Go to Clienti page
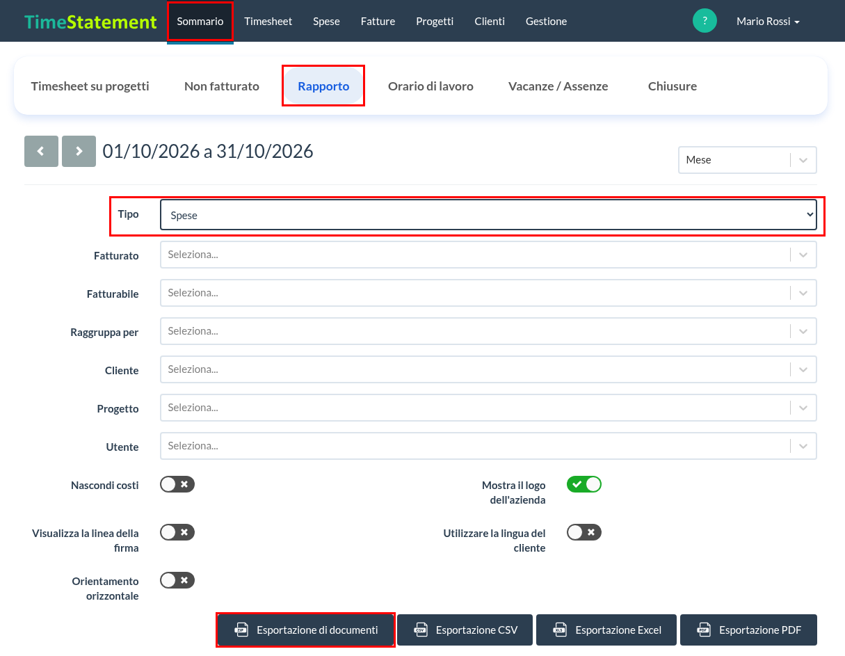The width and height of the screenshot is (845, 656). pyautogui.click(x=490, y=22)
